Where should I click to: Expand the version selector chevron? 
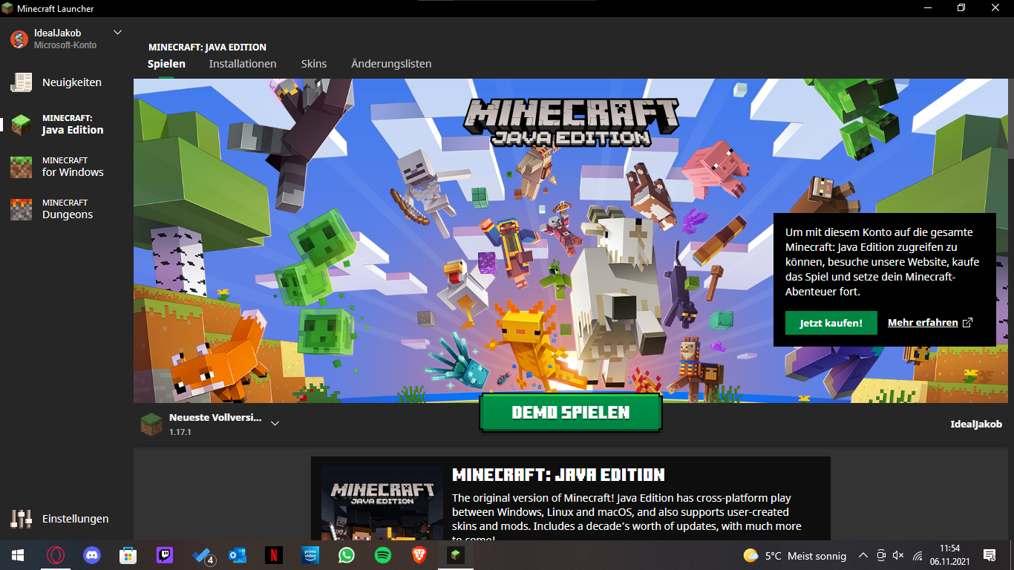(x=275, y=423)
